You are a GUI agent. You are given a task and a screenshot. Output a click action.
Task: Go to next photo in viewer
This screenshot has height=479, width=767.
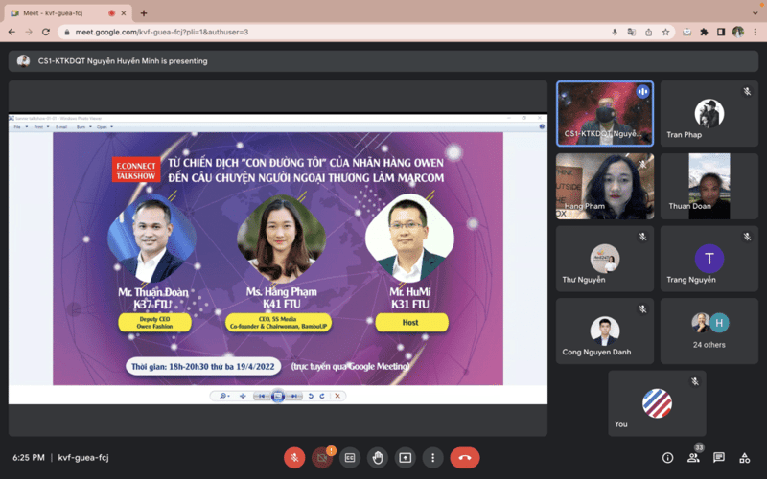pyautogui.click(x=294, y=396)
